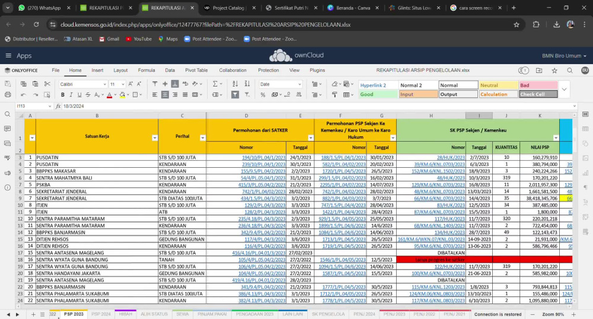Click the cell reference name box
Screen dimensions: 593x319
pos(33,106)
